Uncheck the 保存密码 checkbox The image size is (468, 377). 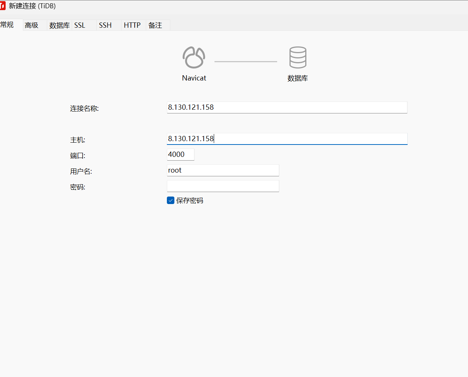tap(171, 200)
